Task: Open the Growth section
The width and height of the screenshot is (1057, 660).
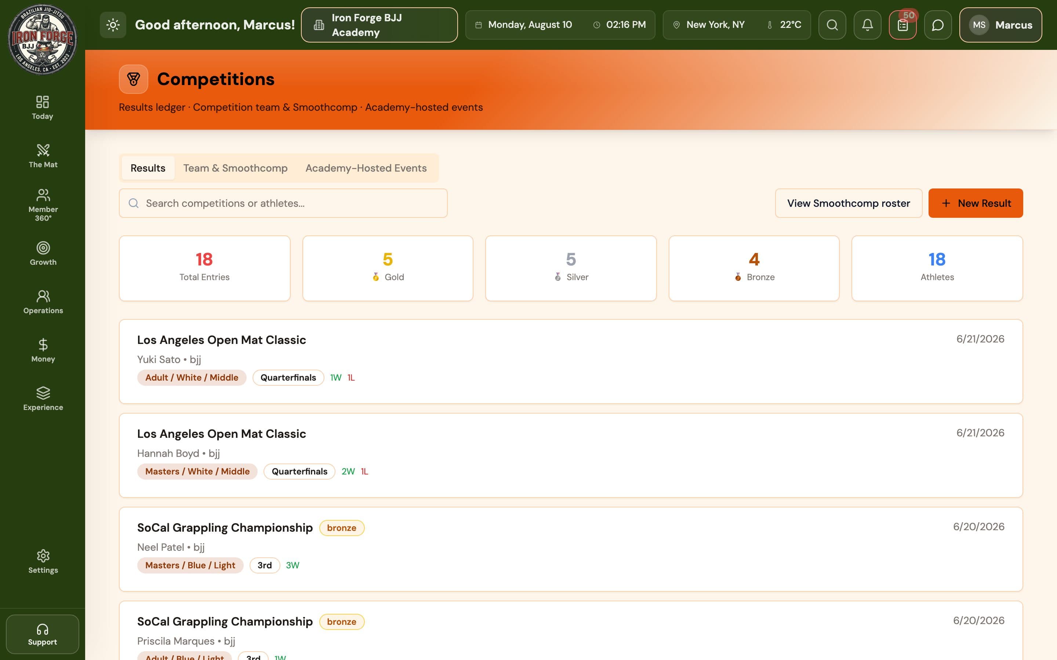Action: (42, 253)
